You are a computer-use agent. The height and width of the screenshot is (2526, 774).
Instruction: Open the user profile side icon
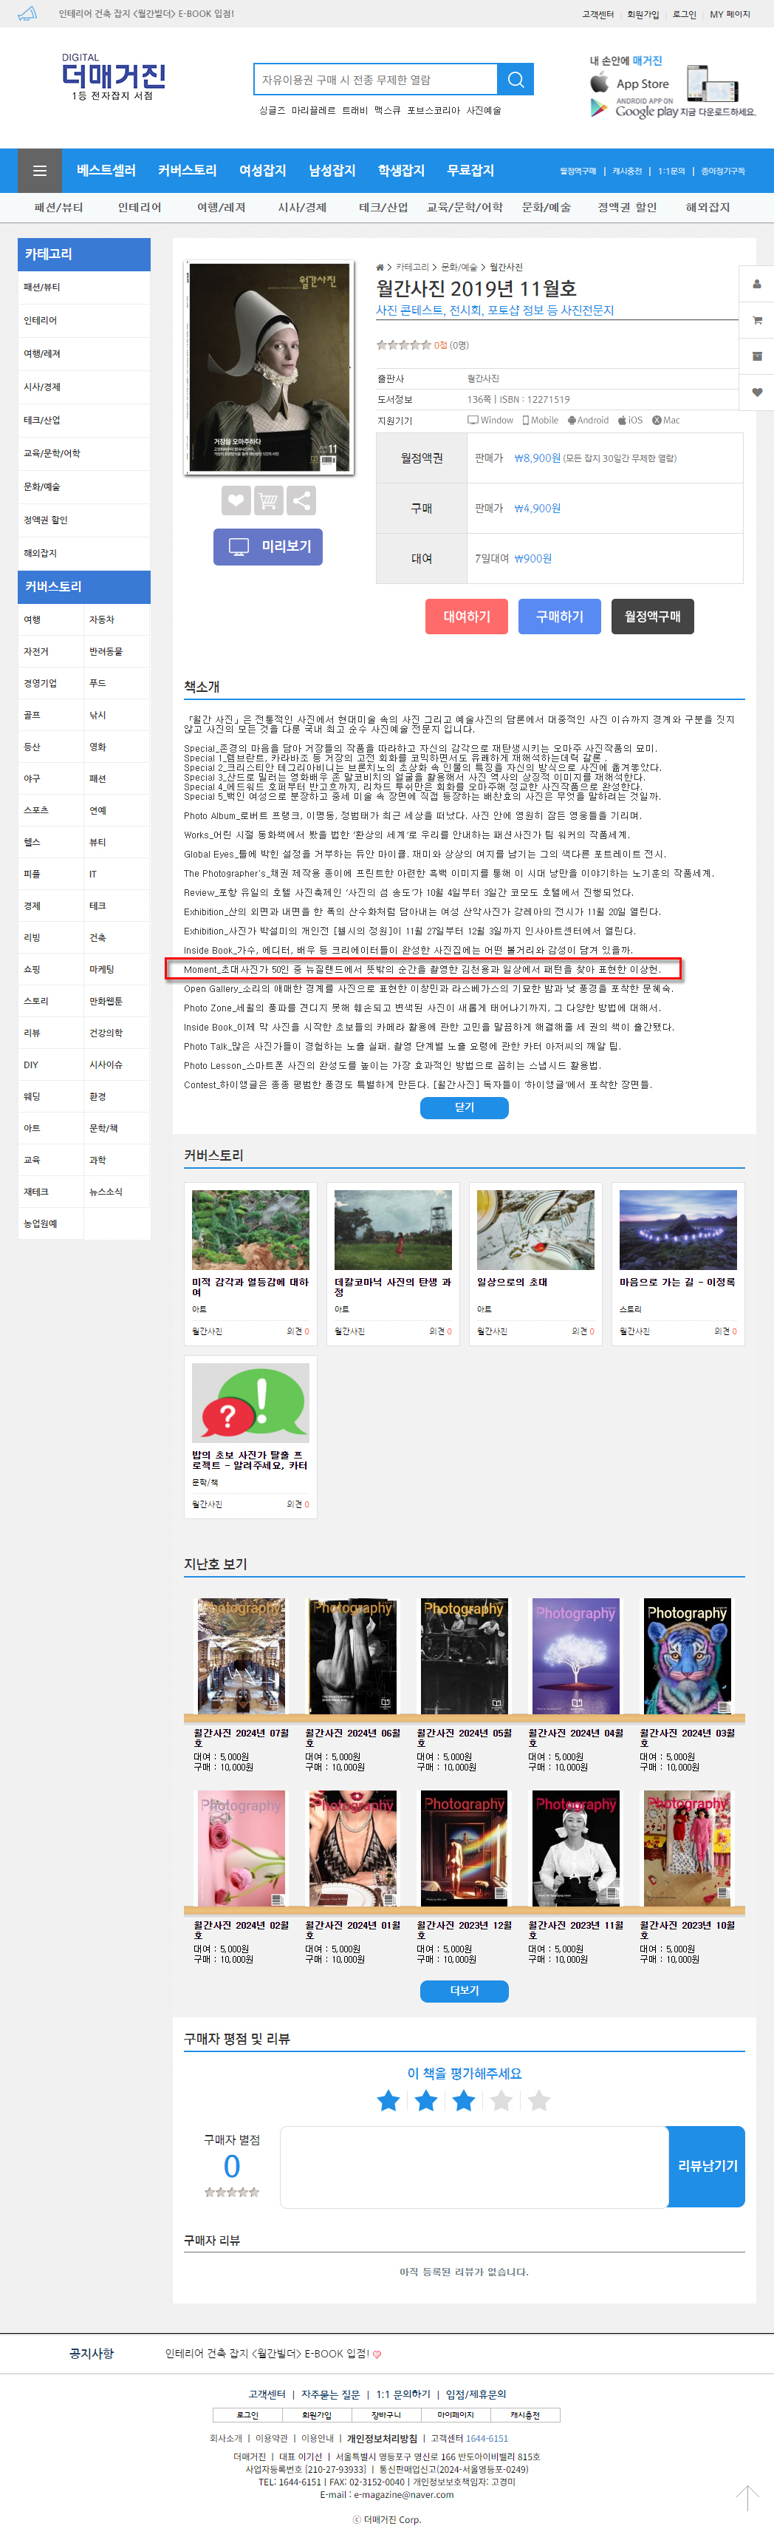click(756, 285)
